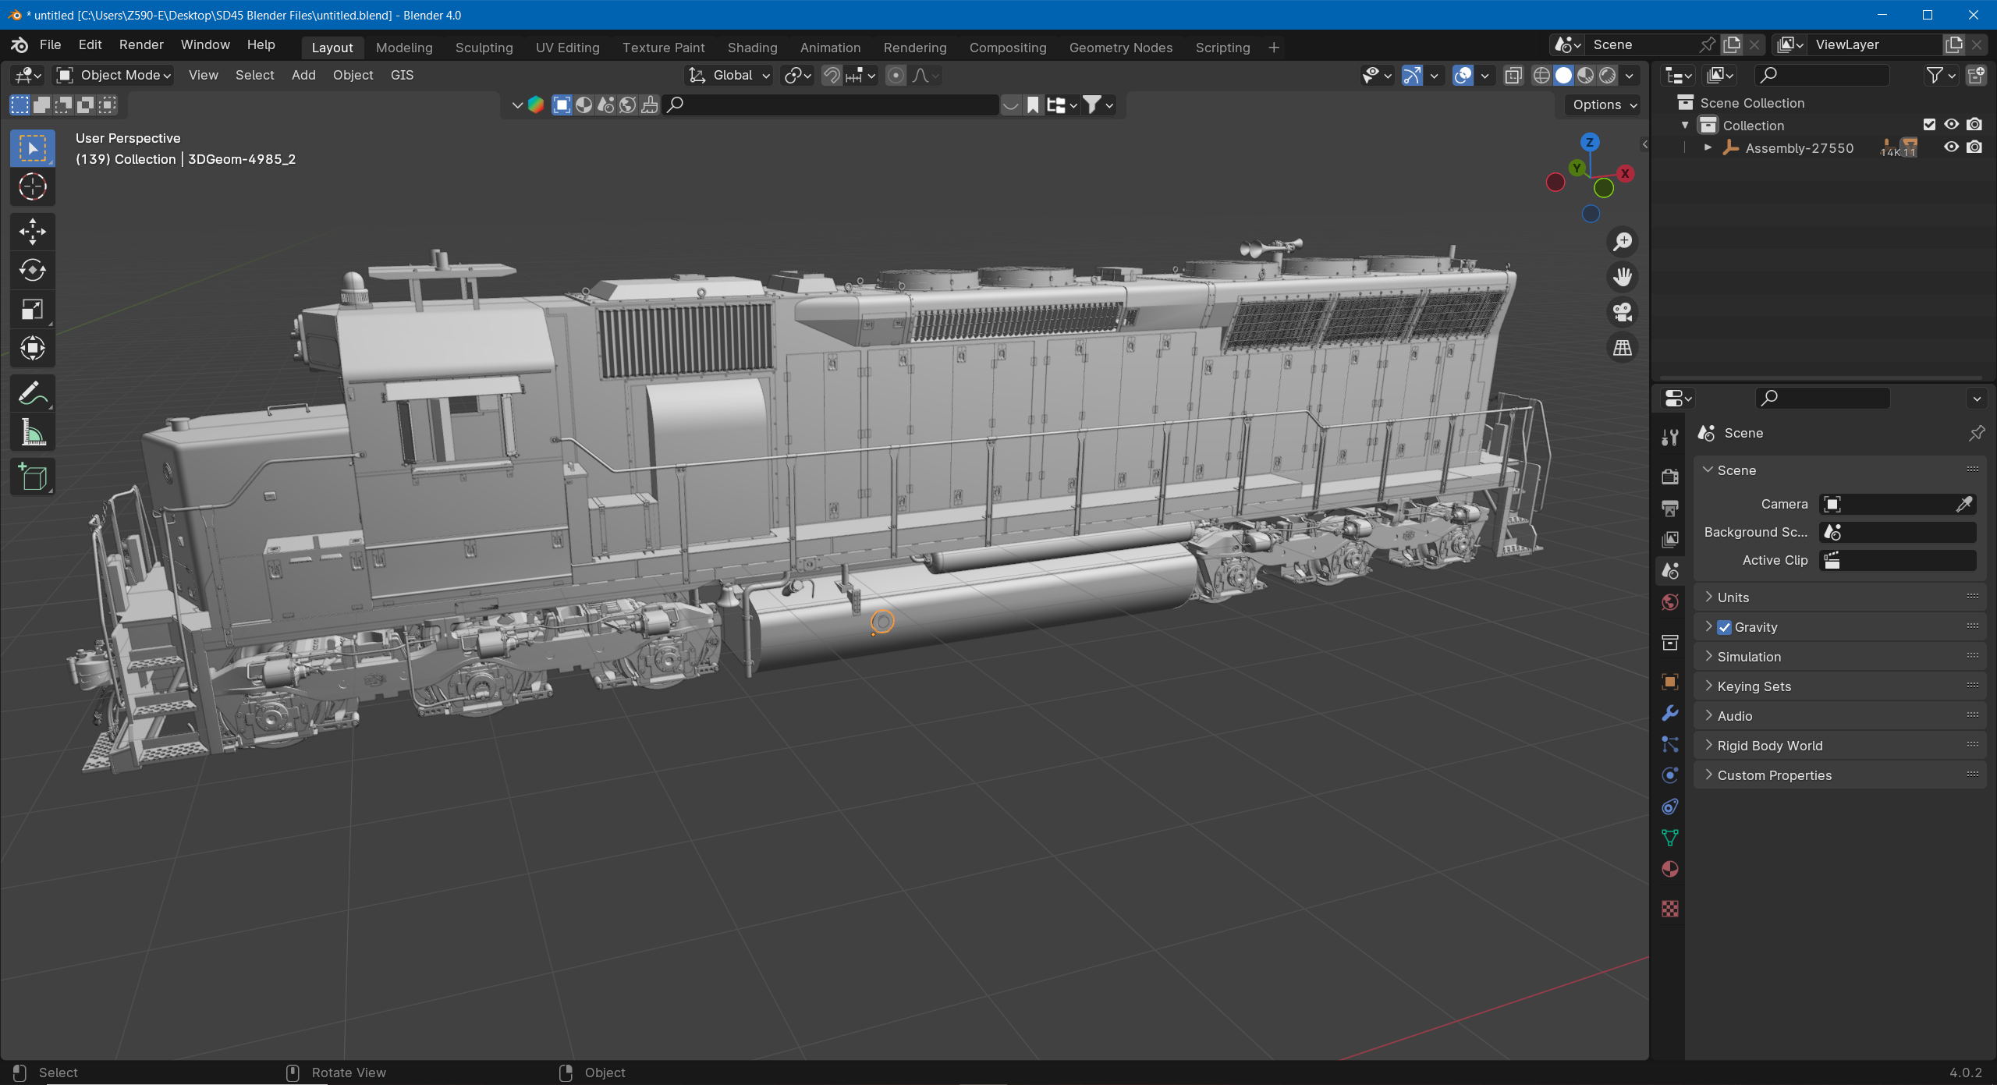The height and width of the screenshot is (1085, 1997).
Task: Select the Add Cube tool
Action: pos(32,477)
